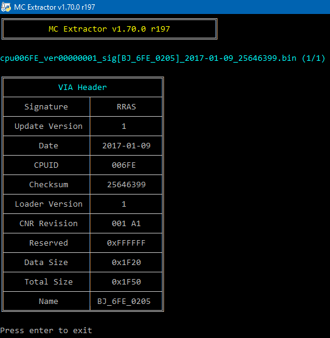Click the 'Data Size' label cell
Image resolution: width=330 pixels, height=338 pixels.
tap(46, 263)
